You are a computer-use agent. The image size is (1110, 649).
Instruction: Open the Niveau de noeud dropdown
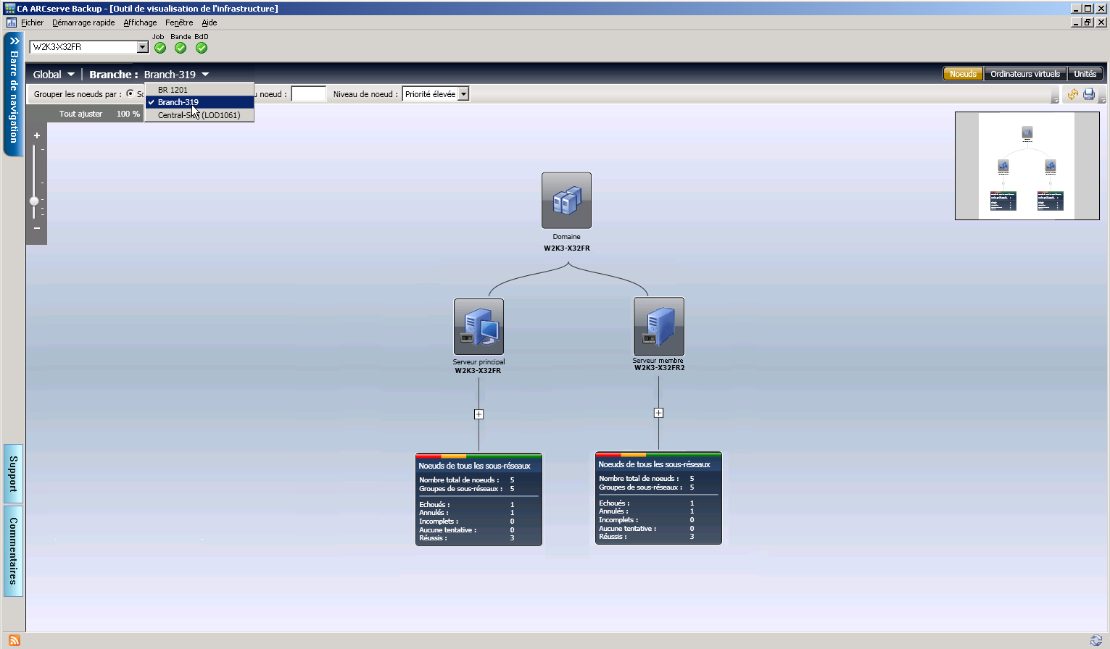[x=463, y=94]
